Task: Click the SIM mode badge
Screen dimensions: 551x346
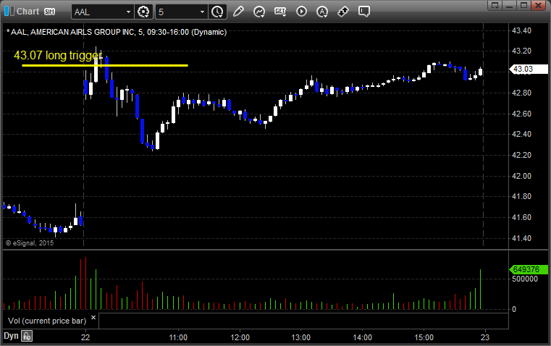Action: coord(49,12)
